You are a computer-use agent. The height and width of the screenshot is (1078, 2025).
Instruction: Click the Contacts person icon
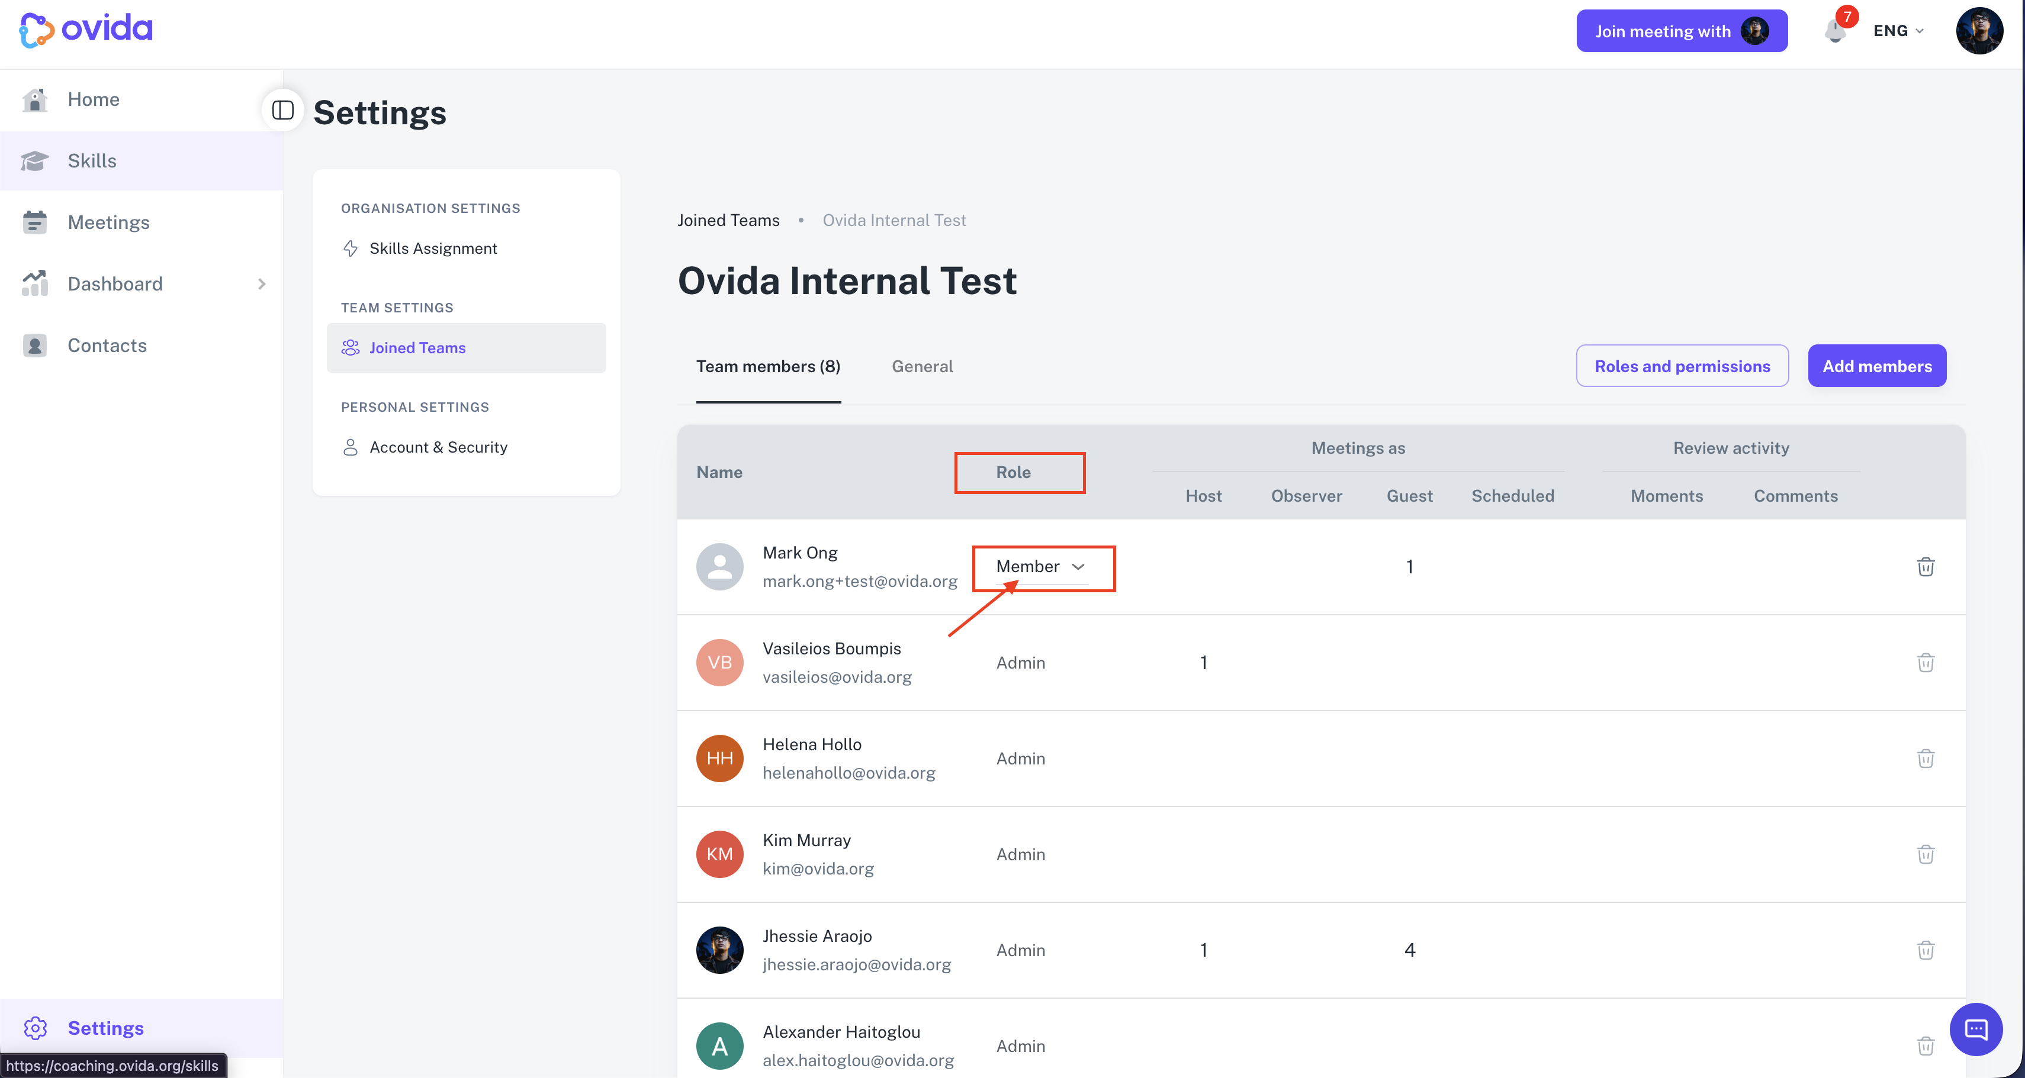point(34,346)
